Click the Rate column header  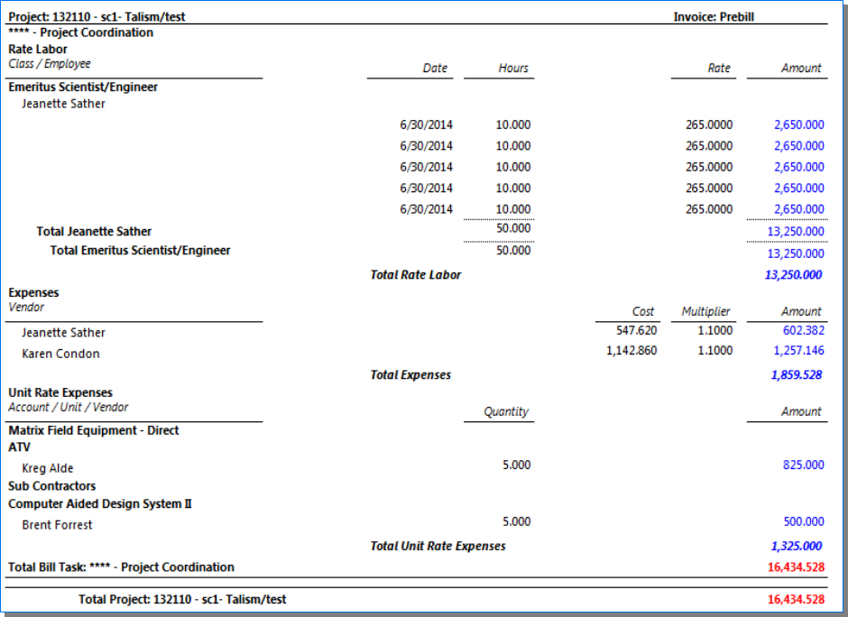tap(718, 69)
